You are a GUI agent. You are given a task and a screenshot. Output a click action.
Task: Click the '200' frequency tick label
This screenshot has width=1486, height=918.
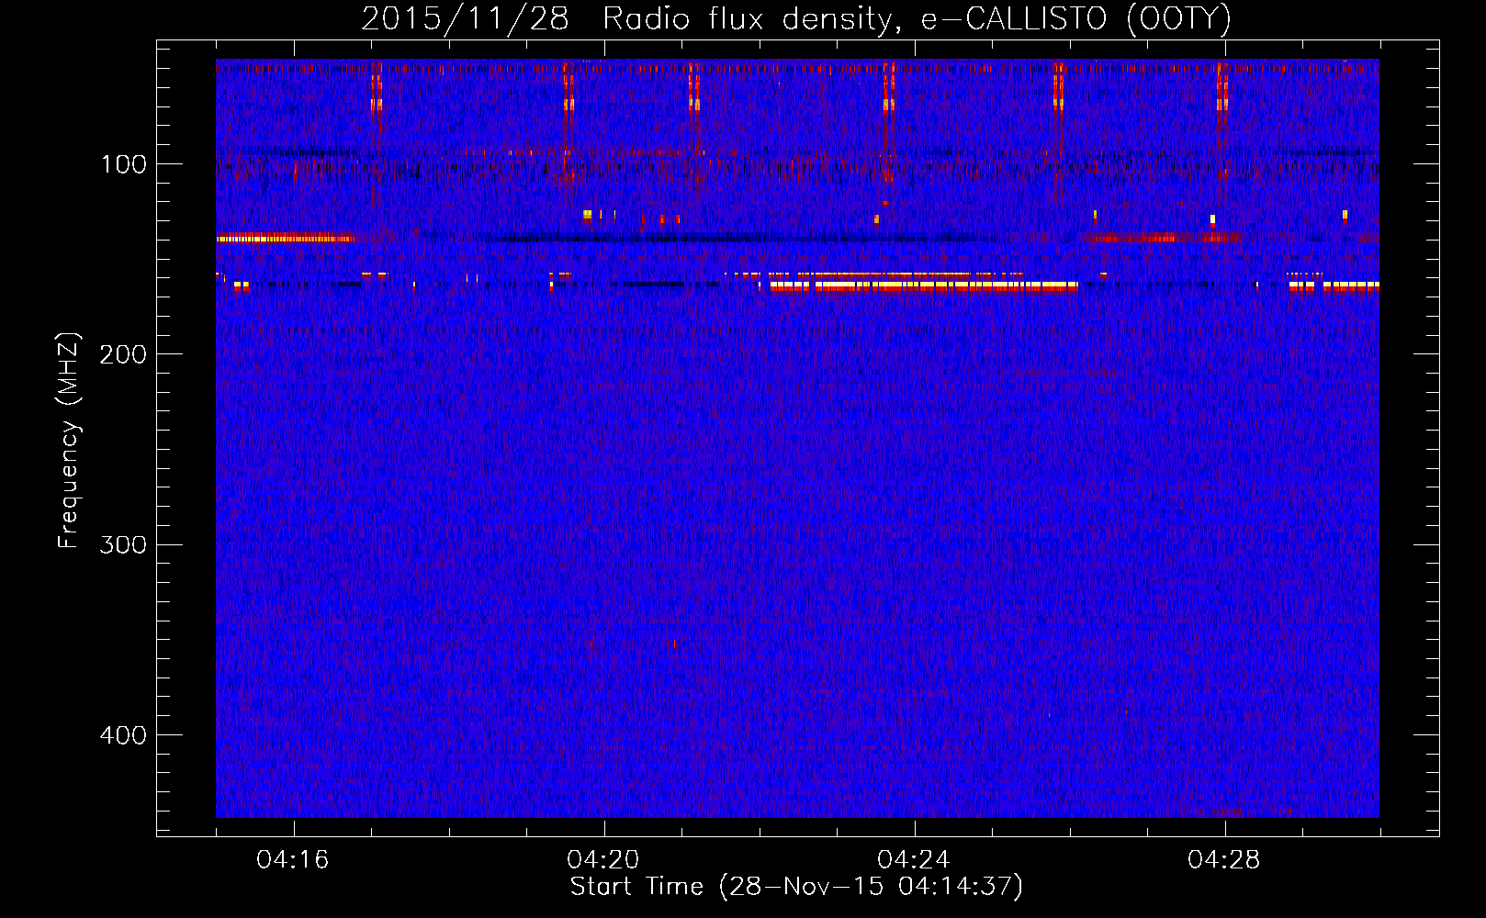[122, 354]
